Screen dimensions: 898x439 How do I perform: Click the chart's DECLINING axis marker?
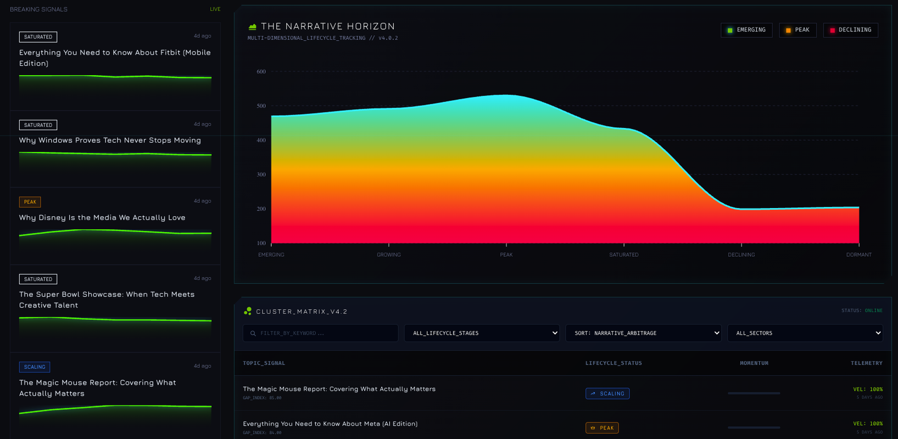click(x=741, y=255)
